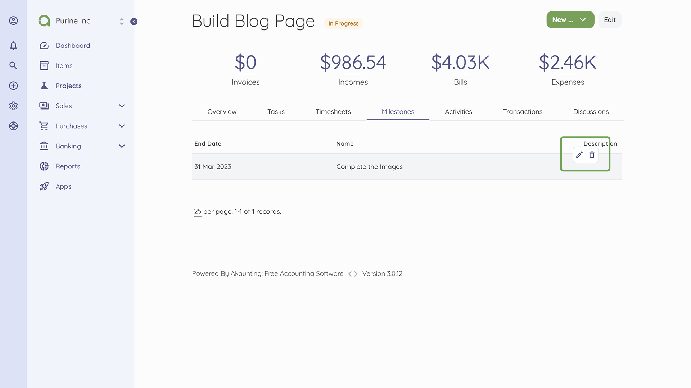Open settings via the gear icon
The height and width of the screenshot is (388, 691).
13,106
